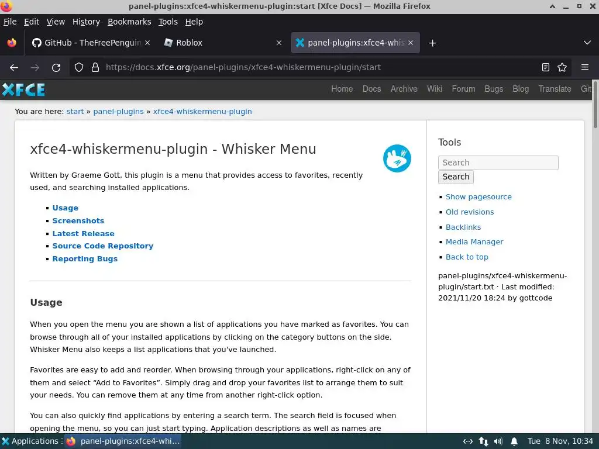Screen dimensions: 599x449
Task: Open the Edit menu
Action: (x=32, y=22)
